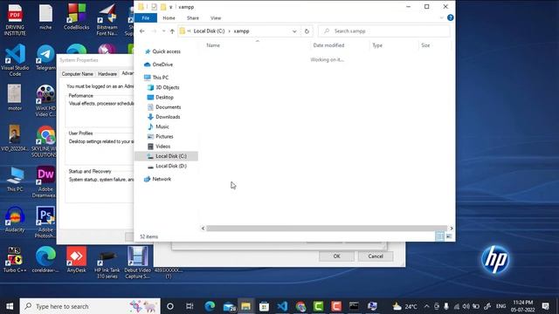Click the horizontal scrollbar right arrow
The image size is (559, 314).
451,229
